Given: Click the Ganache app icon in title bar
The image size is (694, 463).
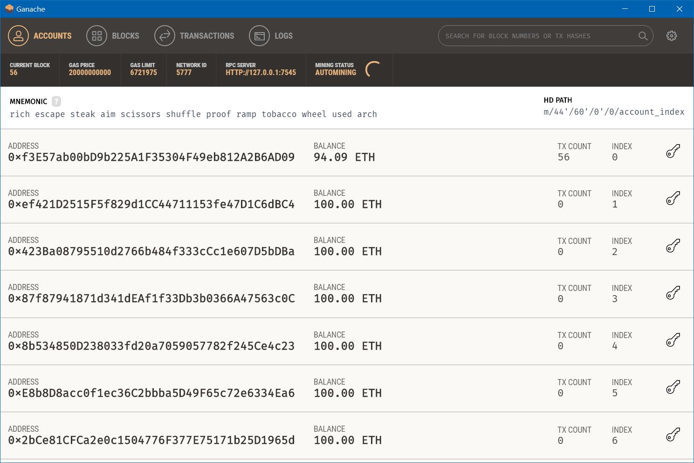Looking at the screenshot, I should [9, 9].
